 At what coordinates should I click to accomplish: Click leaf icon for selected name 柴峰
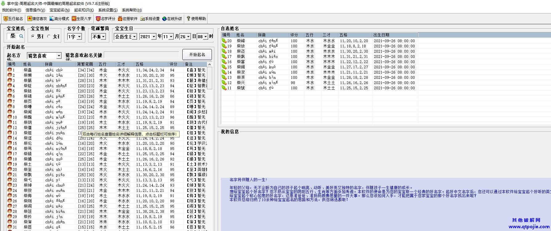click(224, 41)
